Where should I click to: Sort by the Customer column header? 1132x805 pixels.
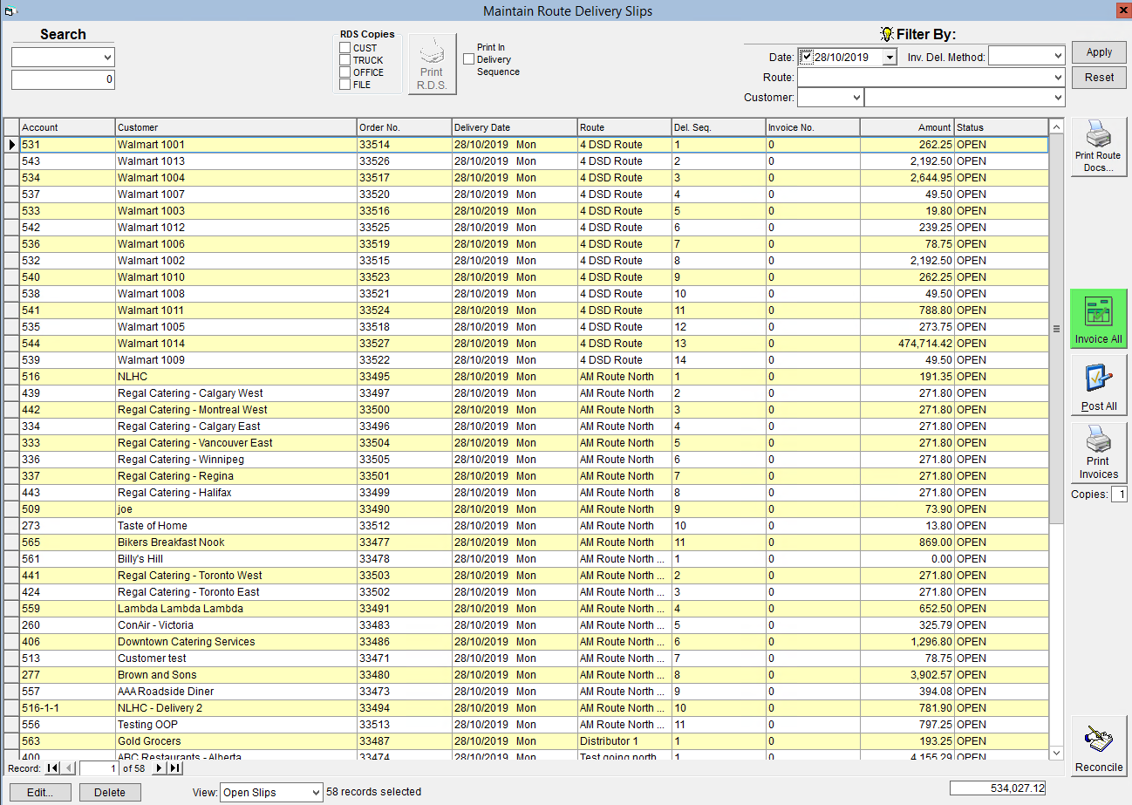click(x=235, y=127)
